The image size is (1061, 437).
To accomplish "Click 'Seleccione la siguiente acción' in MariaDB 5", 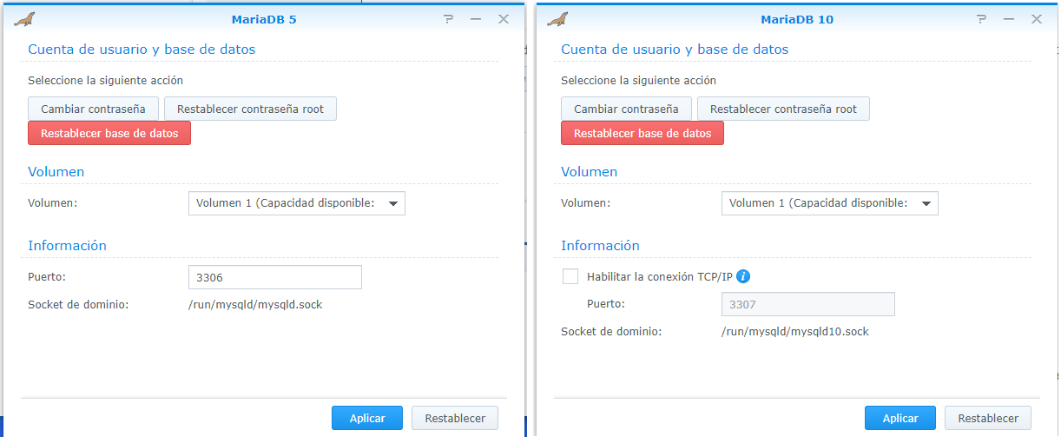I will coord(105,80).
